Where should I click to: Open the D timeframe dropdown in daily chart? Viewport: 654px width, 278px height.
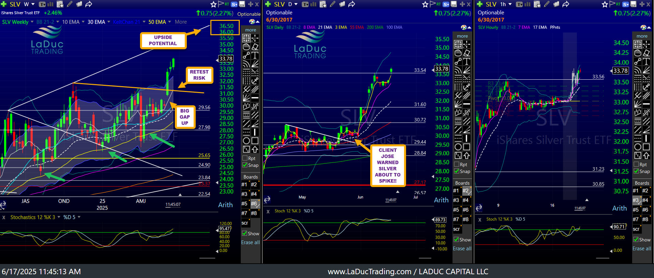(296, 4)
